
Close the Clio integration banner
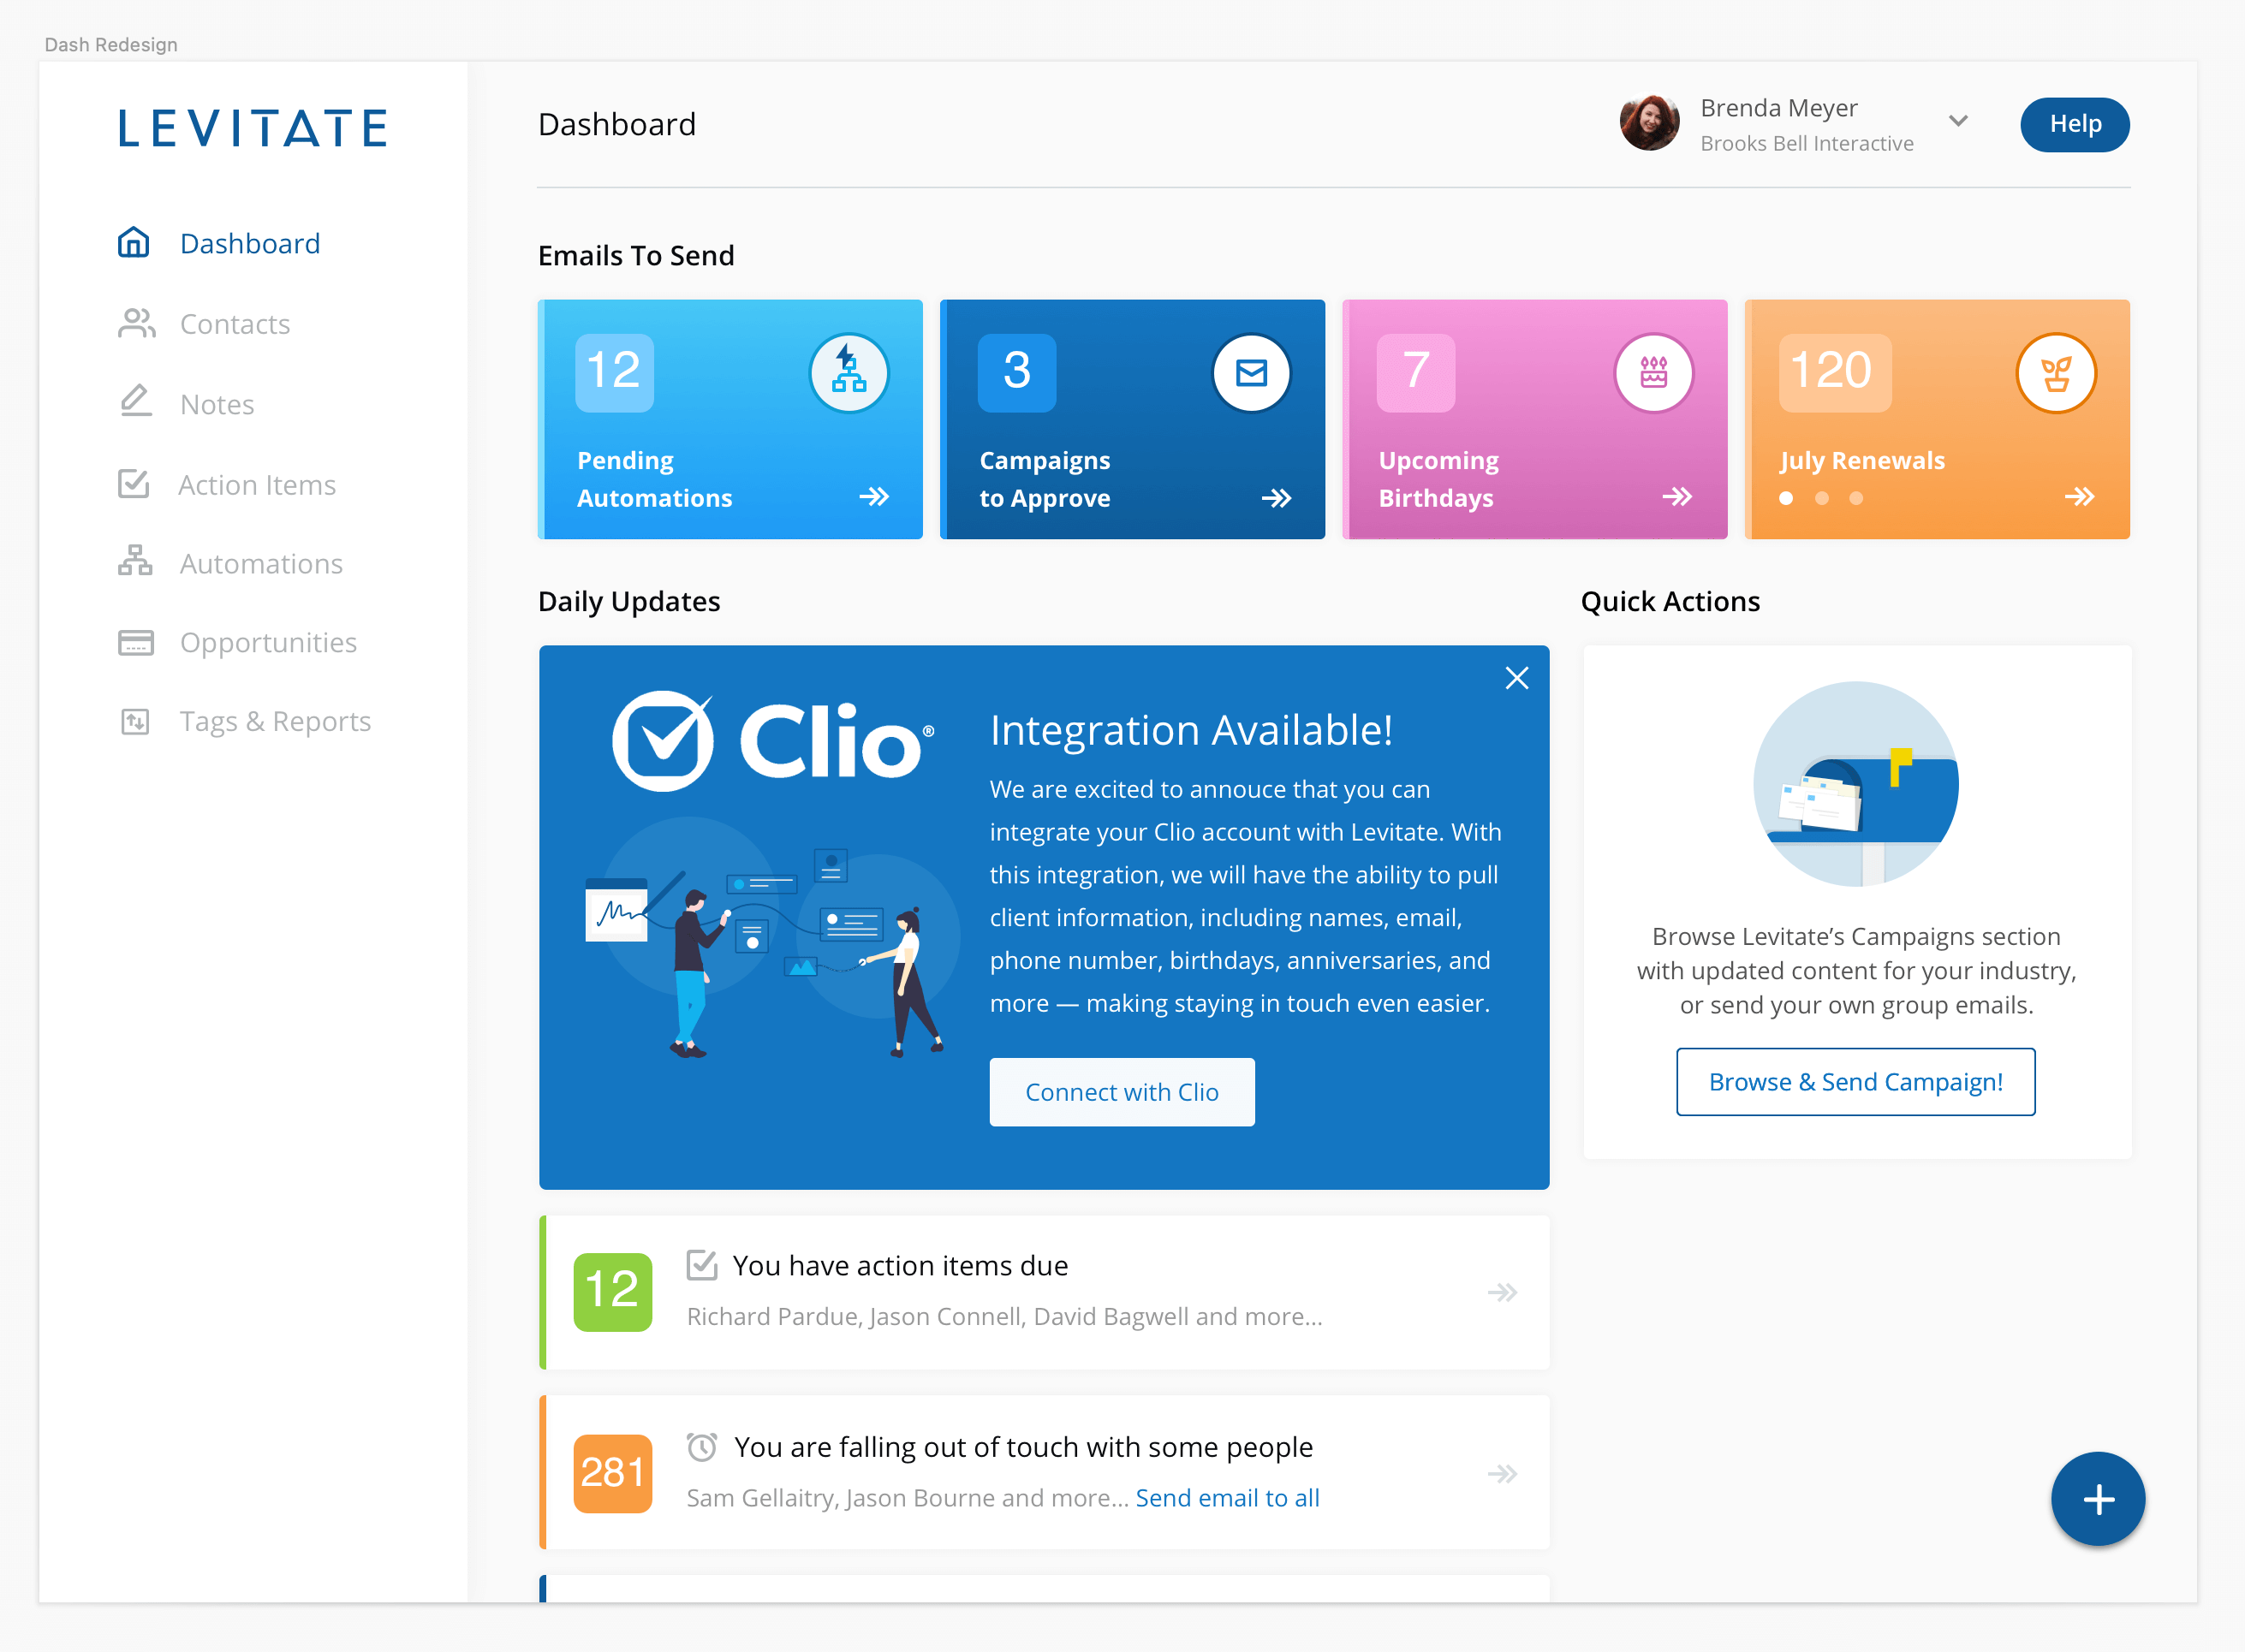point(1517,678)
